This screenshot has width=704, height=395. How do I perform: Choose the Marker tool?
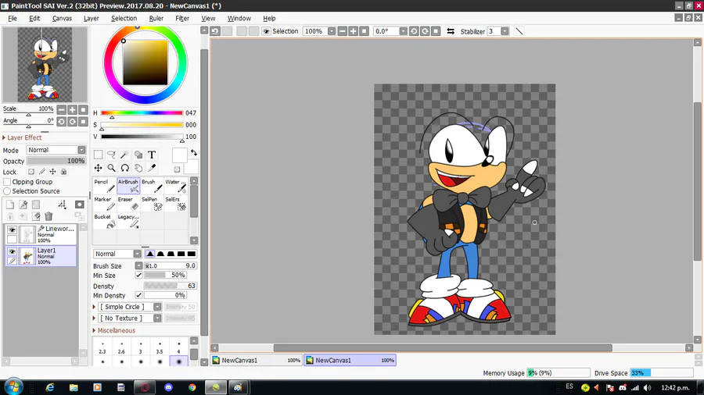tap(105, 203)
